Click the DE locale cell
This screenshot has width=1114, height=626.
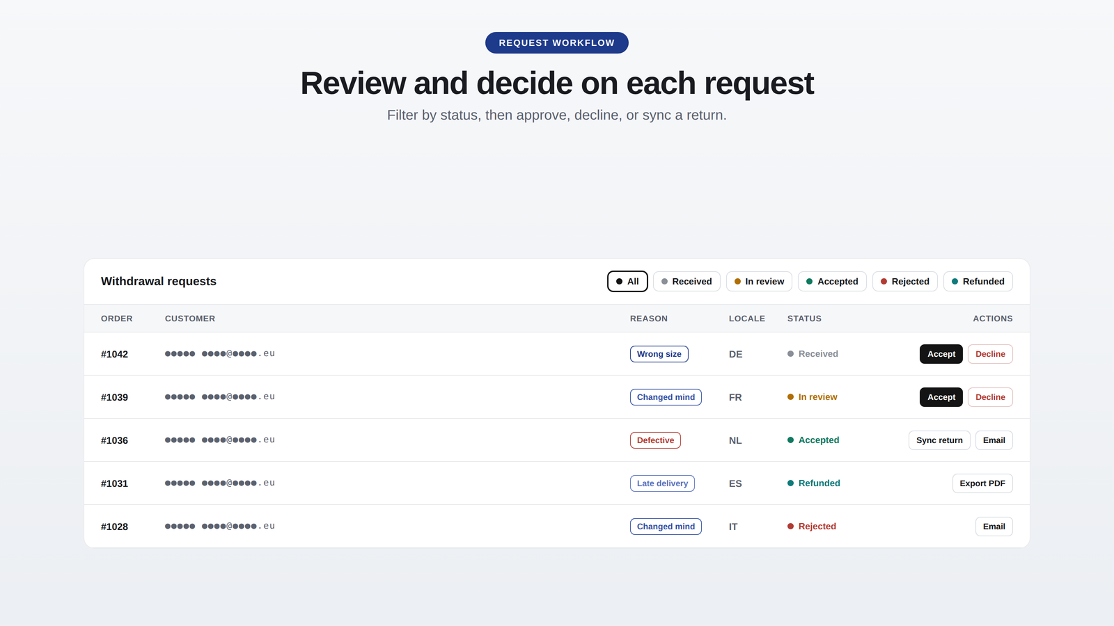pyautogui.click(x=736, y=354)
